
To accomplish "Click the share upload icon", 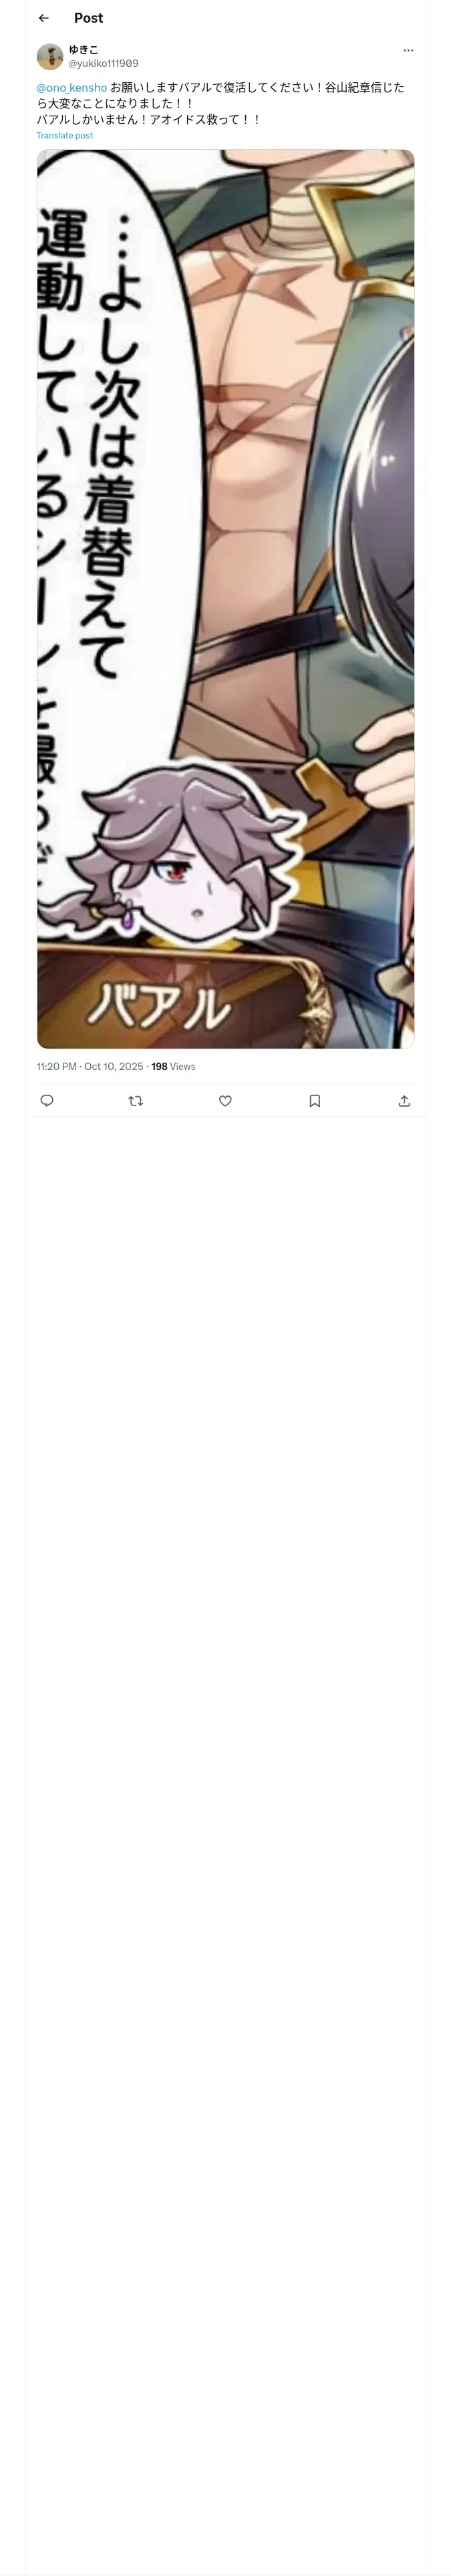I will tap(404, 1100).
